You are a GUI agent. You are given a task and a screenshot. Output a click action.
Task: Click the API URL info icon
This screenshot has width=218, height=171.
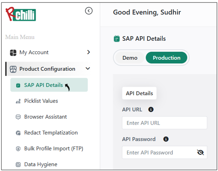coord(151,110)
